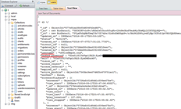Select the Collections folder label

tap(20, 23)
